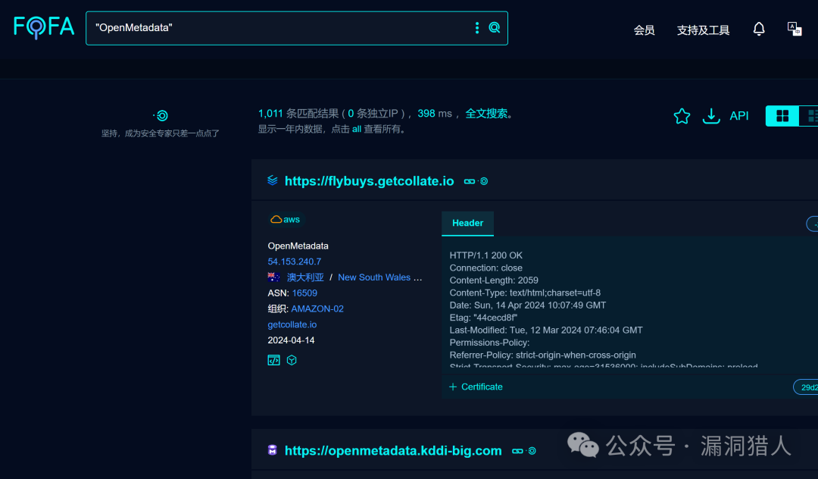Viewport: 818px width, 479px height.
Task: Click the purple icon beside openmetadata.kddi-big.com
Action: point(273,450)
